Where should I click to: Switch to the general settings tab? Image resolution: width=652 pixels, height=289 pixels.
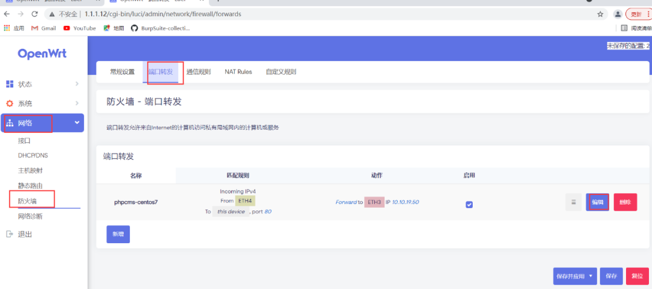click(122, 72)
